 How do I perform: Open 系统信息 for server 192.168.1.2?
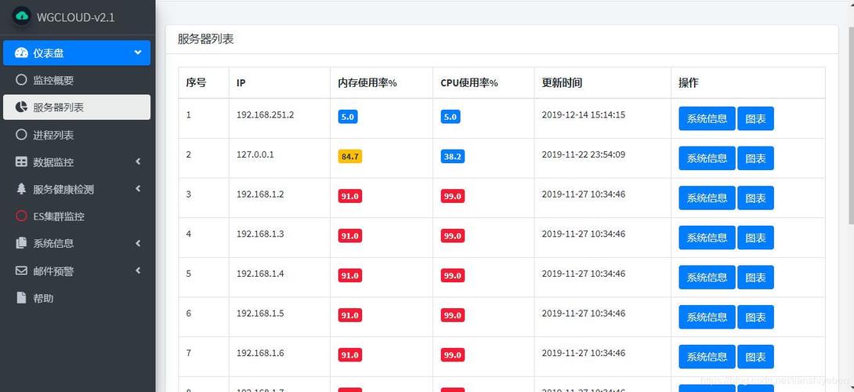[707, 198]
